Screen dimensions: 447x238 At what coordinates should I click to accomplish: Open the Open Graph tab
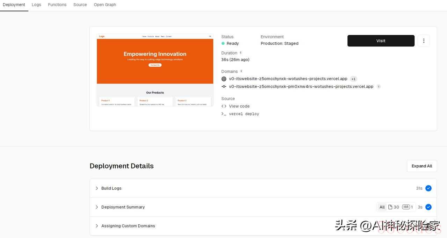[105, 5]
